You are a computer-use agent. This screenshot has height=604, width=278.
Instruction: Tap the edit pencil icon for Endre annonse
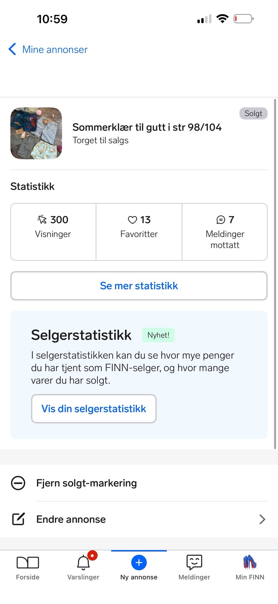click(18, 519)
